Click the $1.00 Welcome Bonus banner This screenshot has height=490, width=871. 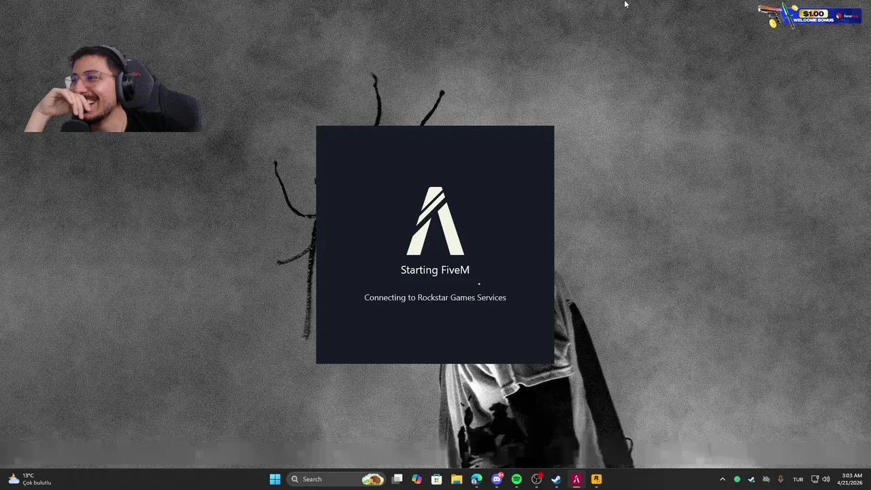pyautogui.click(x=810, y=15)
